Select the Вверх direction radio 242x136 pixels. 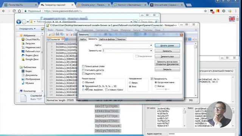coord(130,83)
